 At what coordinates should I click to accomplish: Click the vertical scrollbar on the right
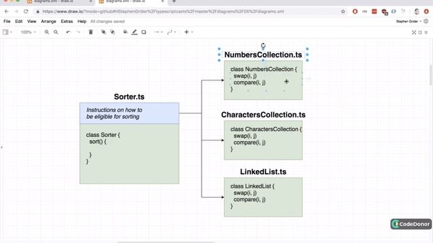tap(431, 75)
